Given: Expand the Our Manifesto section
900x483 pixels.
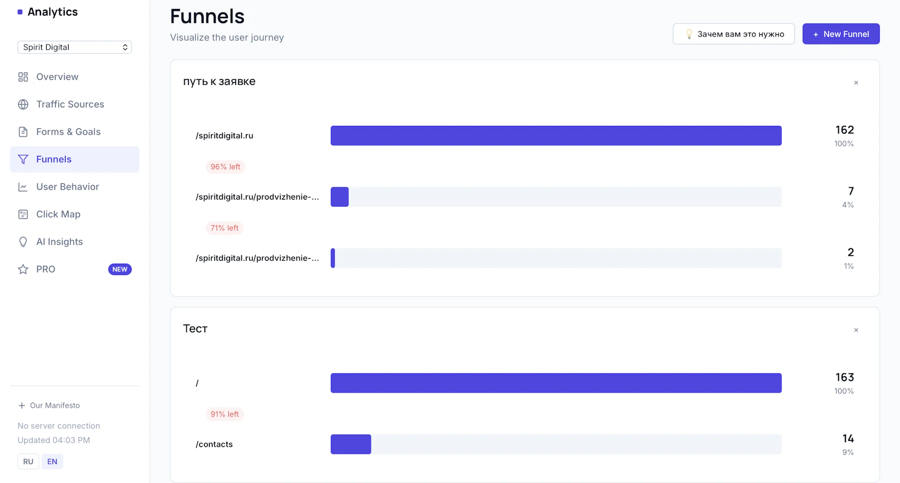Looking at the screenshot, I should pyautogui.click(x=49, y=405).
